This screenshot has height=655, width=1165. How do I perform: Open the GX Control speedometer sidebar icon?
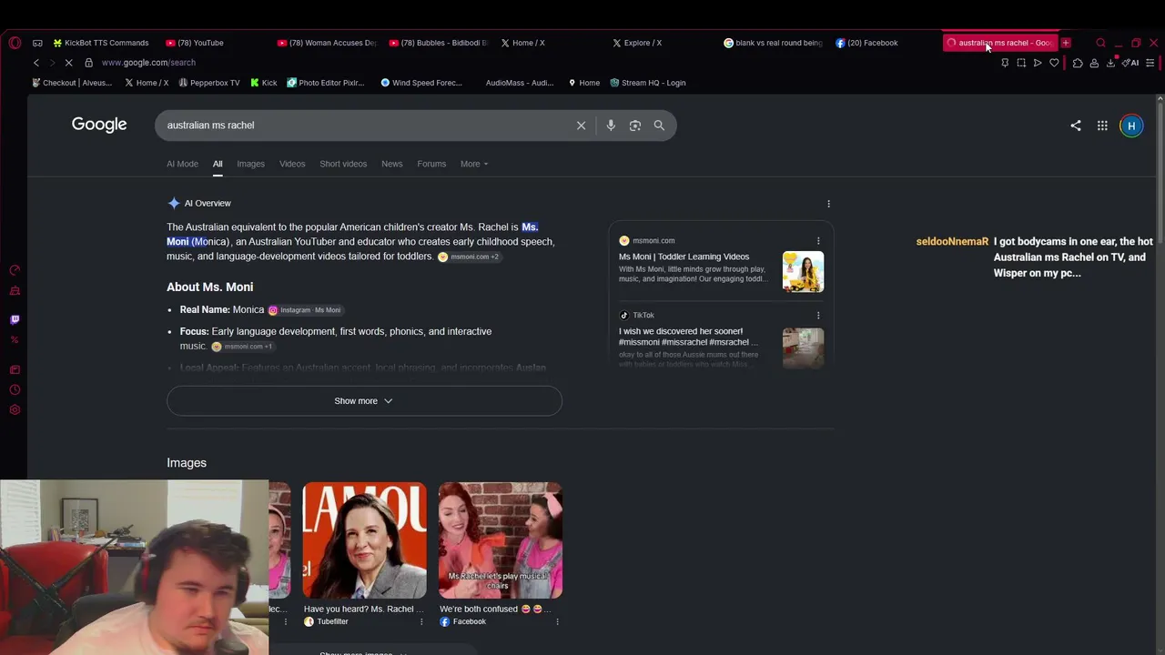pyautogui.click(x=15, y=270)
